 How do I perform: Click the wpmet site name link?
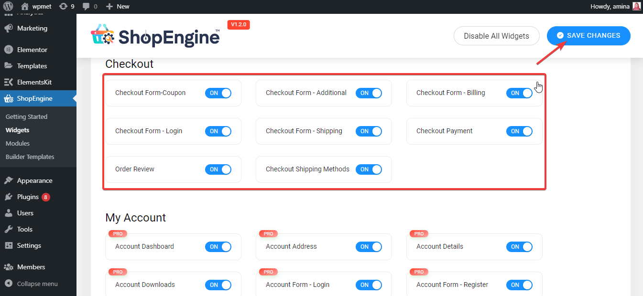point(42,6)
